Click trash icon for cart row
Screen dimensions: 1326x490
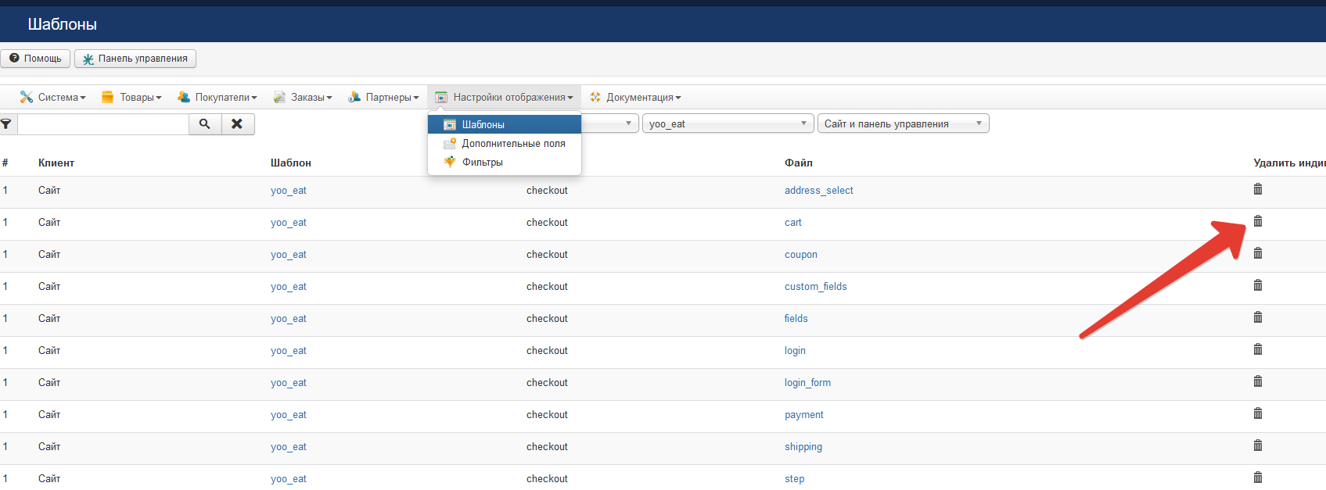coord(1258,221)
